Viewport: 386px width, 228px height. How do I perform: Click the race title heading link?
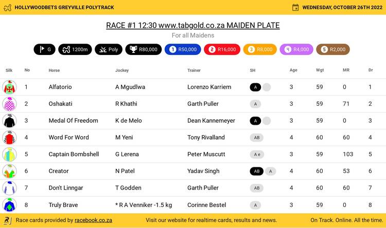tap(193, 25)
